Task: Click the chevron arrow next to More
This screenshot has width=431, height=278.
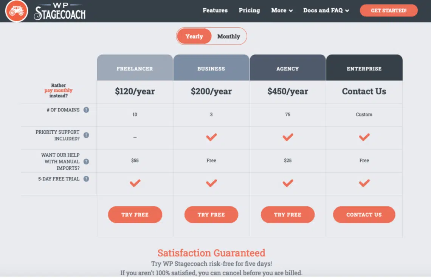Action: [x=291, y=11]
